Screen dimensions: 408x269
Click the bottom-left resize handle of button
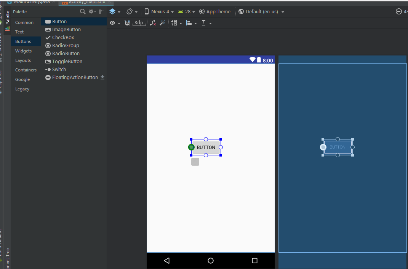click(x=191, y=155)
